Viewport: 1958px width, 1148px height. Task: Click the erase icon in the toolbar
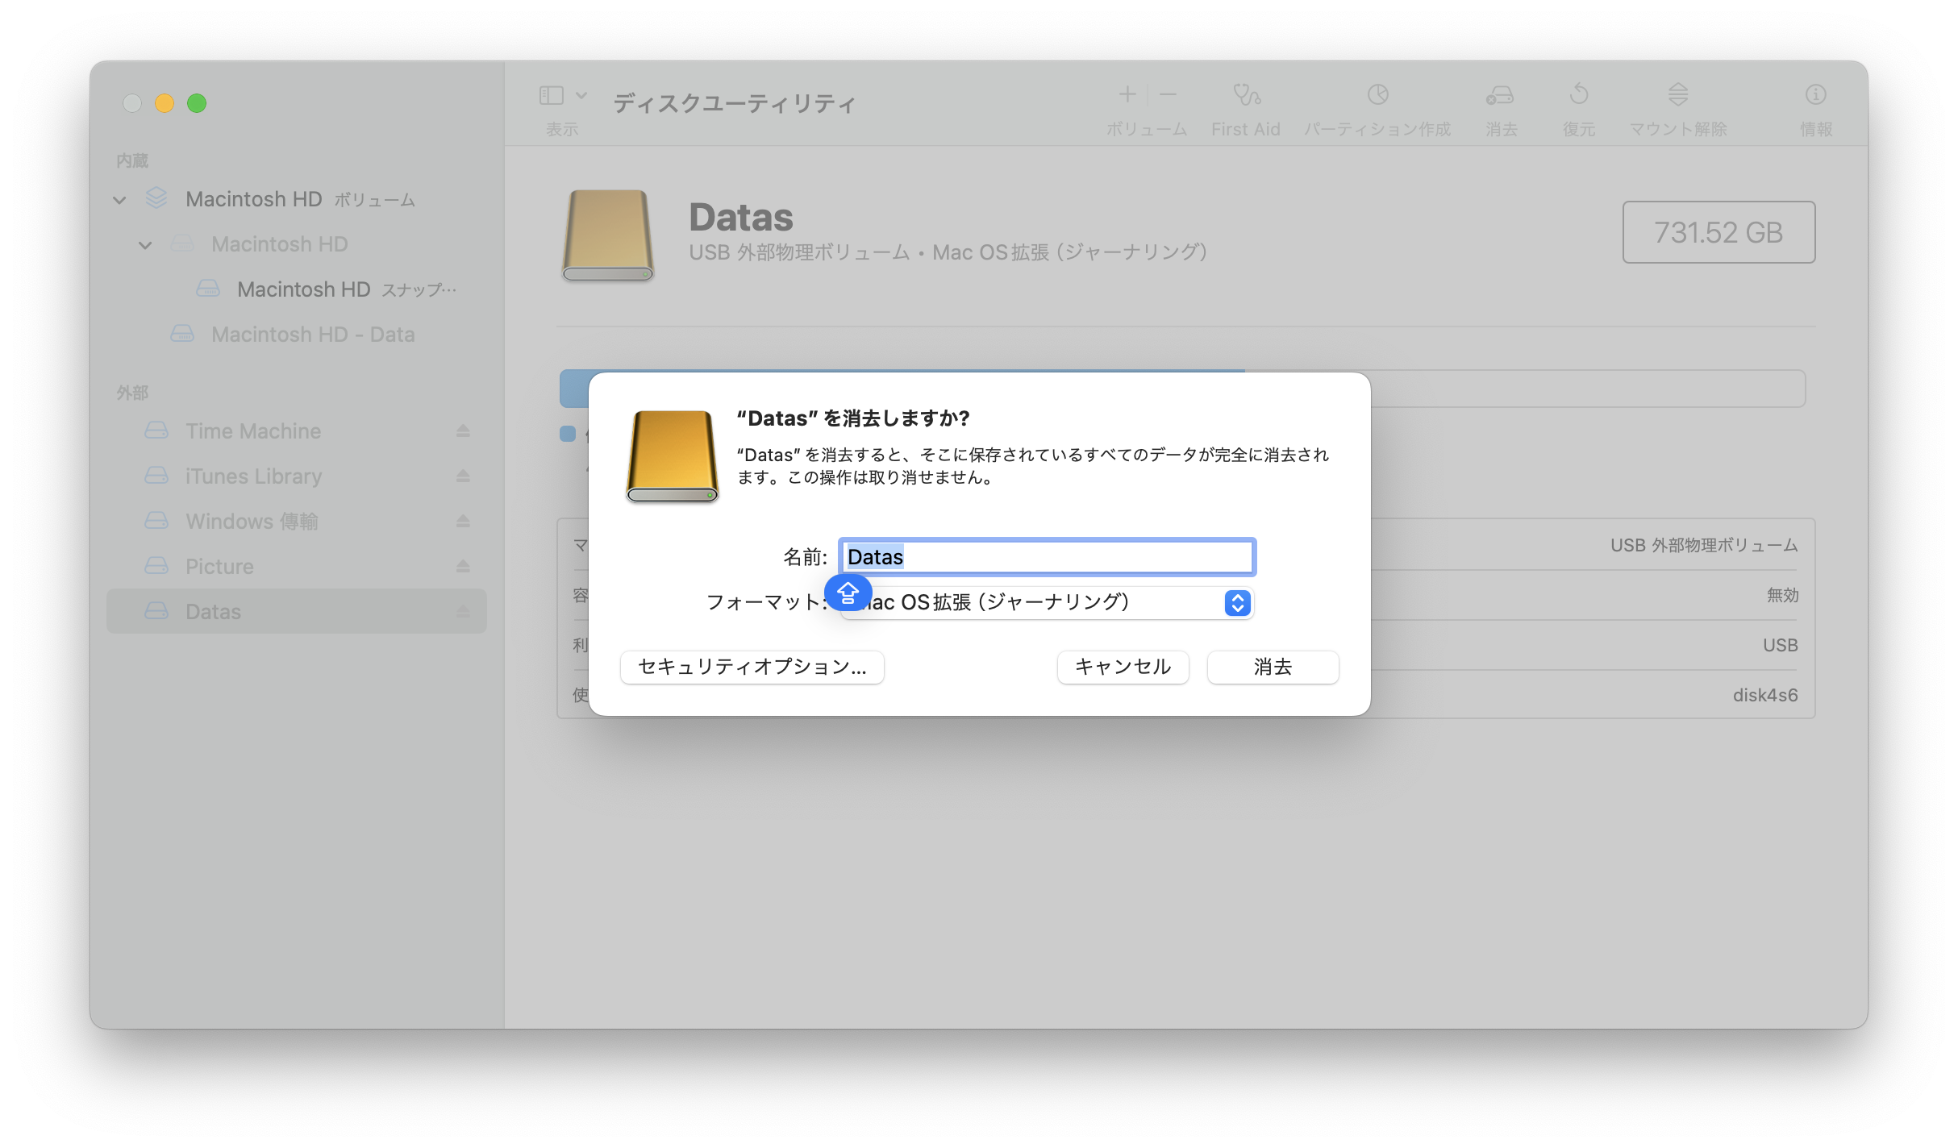[1500, 94]
